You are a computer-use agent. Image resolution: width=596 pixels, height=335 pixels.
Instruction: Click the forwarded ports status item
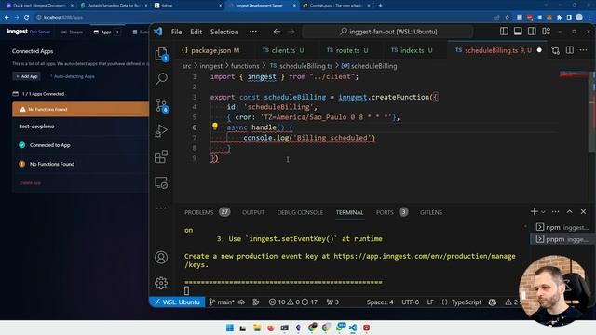(x=332, y=301)
